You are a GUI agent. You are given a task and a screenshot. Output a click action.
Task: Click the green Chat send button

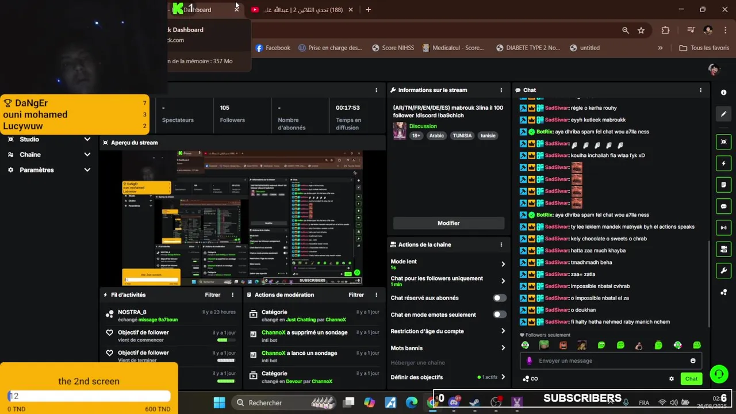pyautogui.click(x=691, y=378)
